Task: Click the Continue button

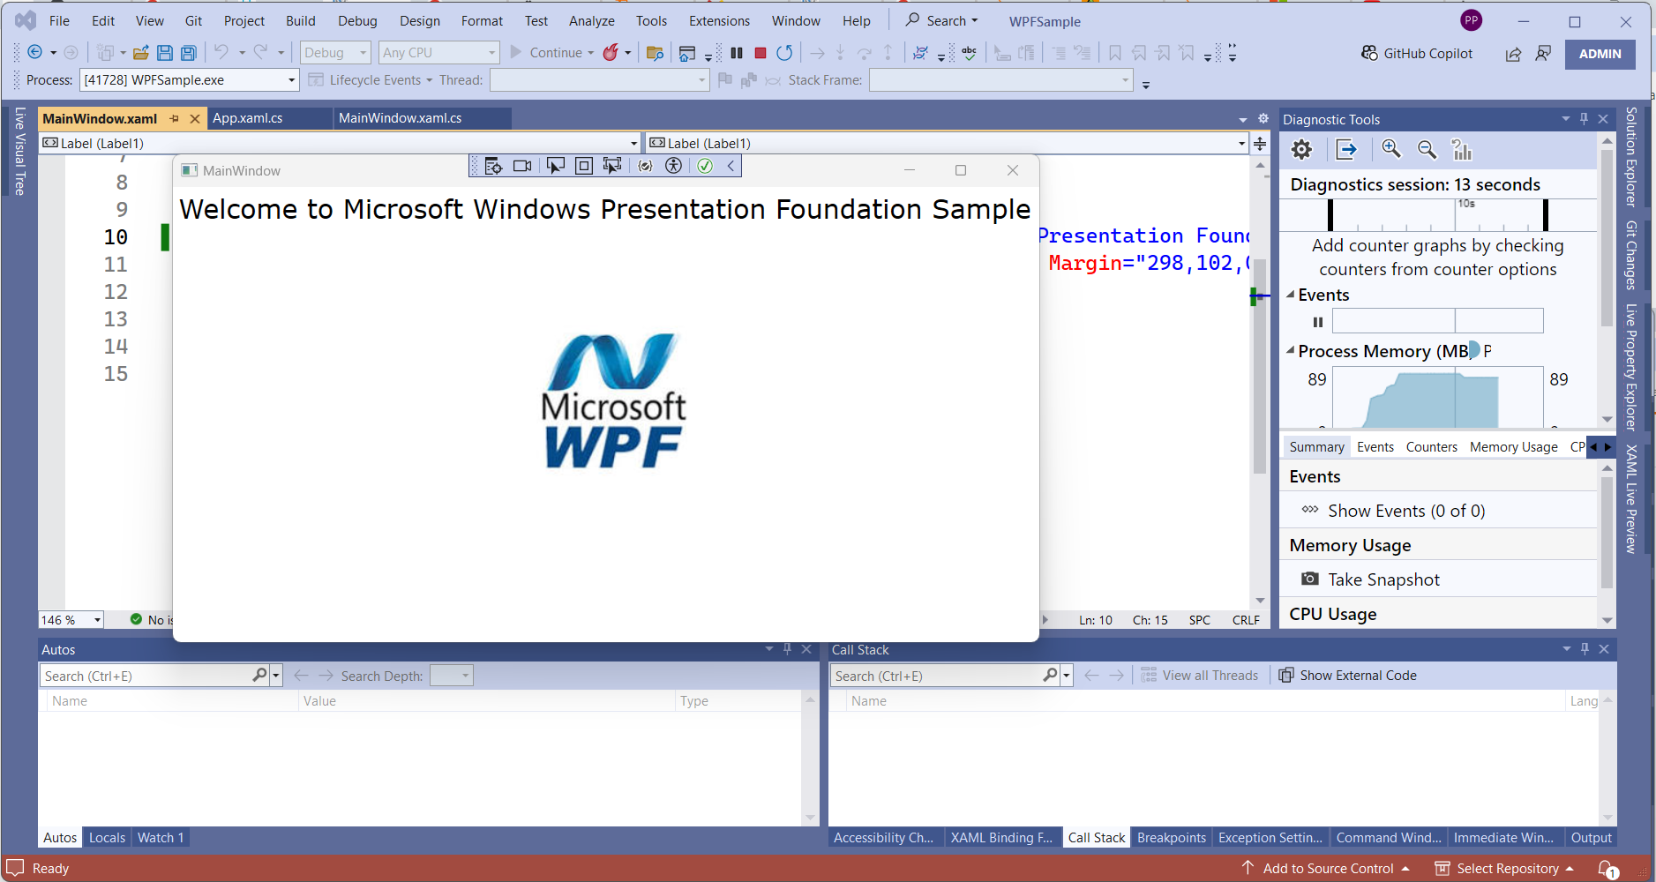Action: coord(546,53)
